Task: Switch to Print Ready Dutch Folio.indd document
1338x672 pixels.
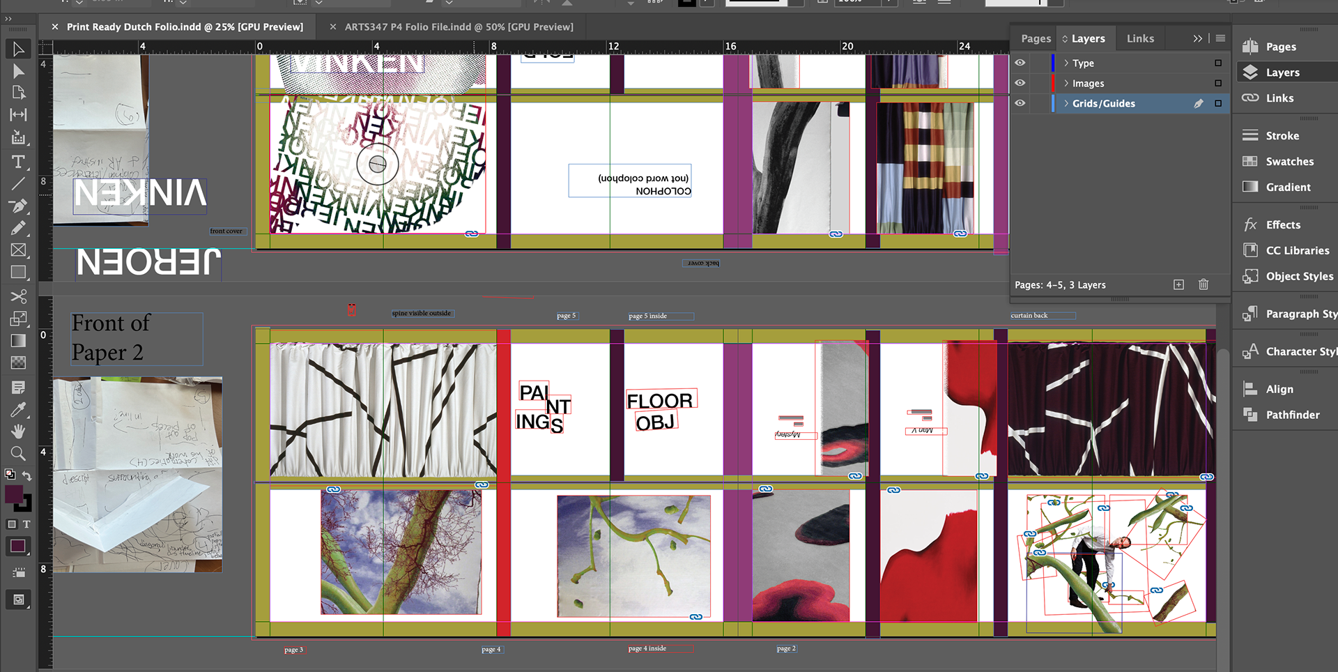Action: (185, 26)
